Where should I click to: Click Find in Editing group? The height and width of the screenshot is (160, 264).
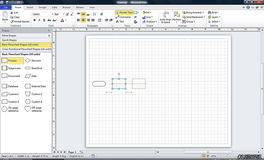213,13
